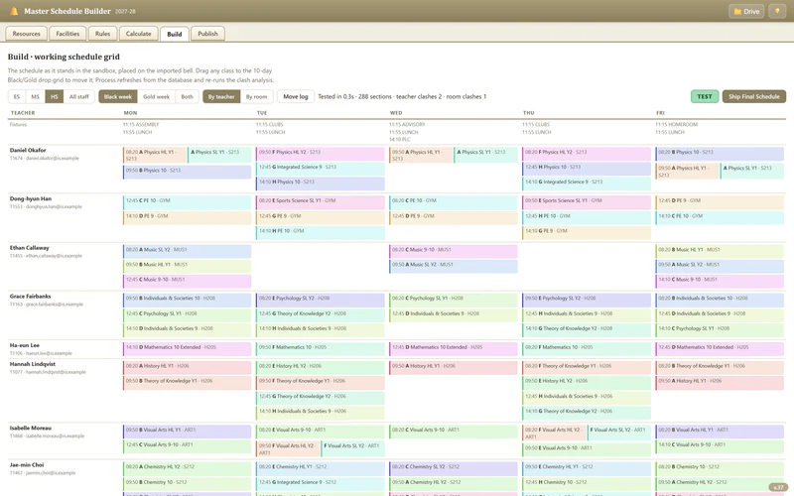Screen dimensions: 794x496
Task: Click Wednesday 12:45 D PE 9 GYM block
Action: pos(454,217)
